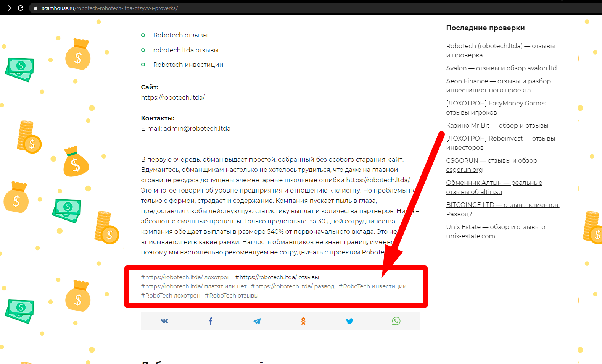Click tag #https://robotech.ltda/ развод
602x364 pixels.
click(x=293, y=286)
